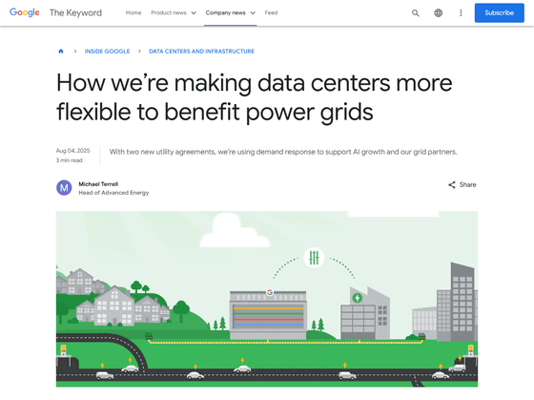Click the author name Michael Terrell
534x400 pixels.
coord(98,184)
